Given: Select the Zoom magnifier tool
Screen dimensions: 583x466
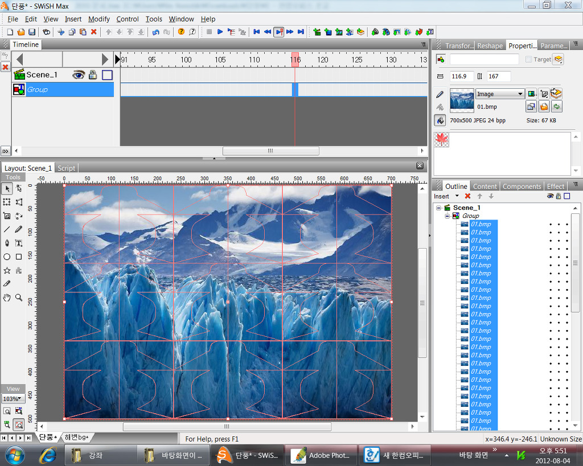Looking at the screenshot, I should click(x=19, y=298).
